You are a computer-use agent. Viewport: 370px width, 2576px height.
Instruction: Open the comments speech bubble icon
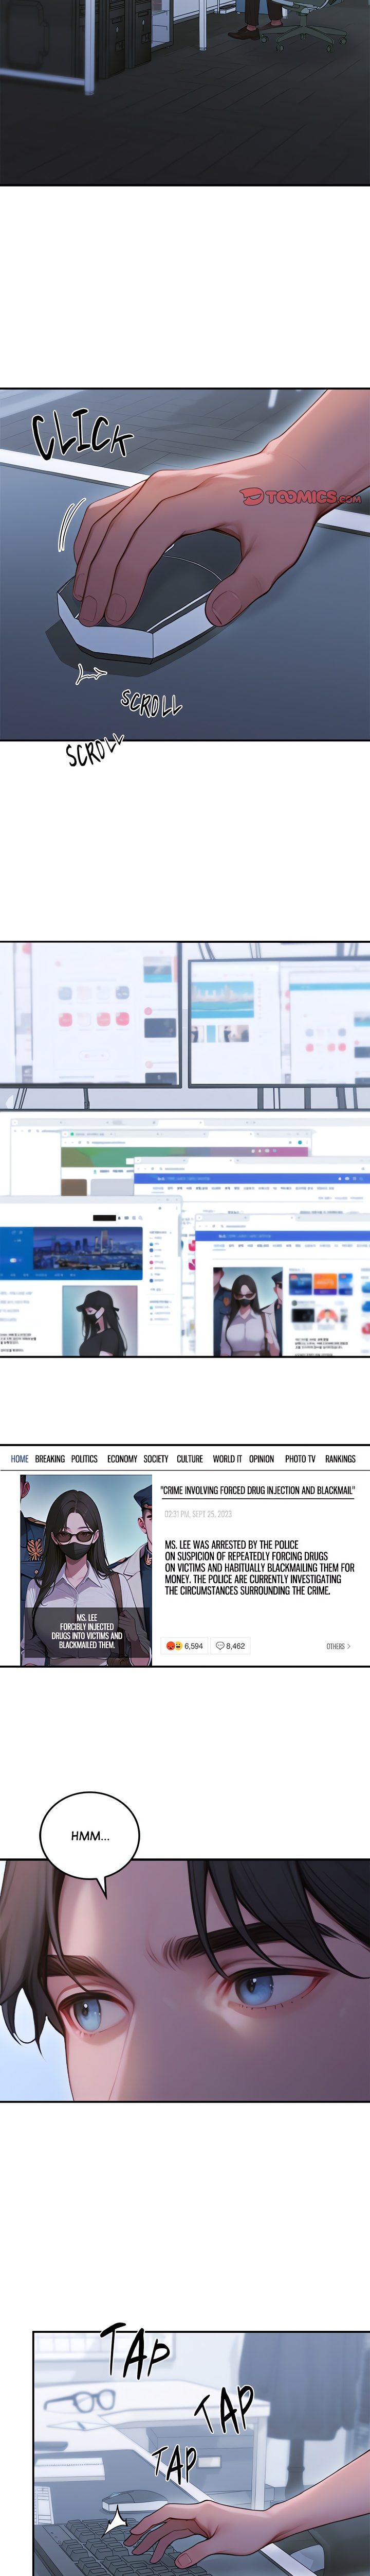[x=220, y=1646]
